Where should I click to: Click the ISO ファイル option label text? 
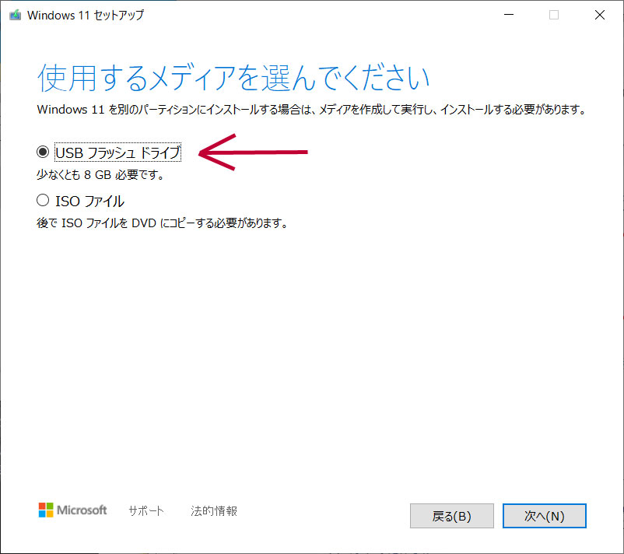[x=89, y=201]
